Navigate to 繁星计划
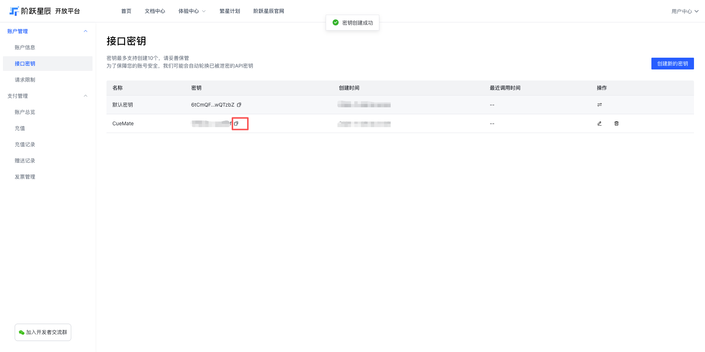Screen dimensions: 705x352 click(230, 11)
